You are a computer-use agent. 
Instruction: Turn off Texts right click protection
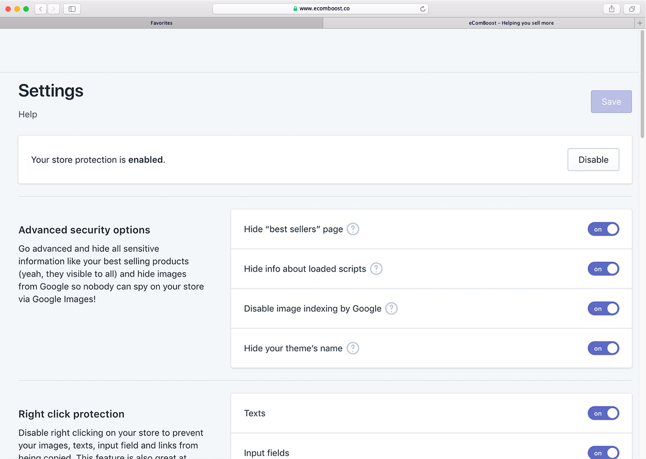click(603, 413)
